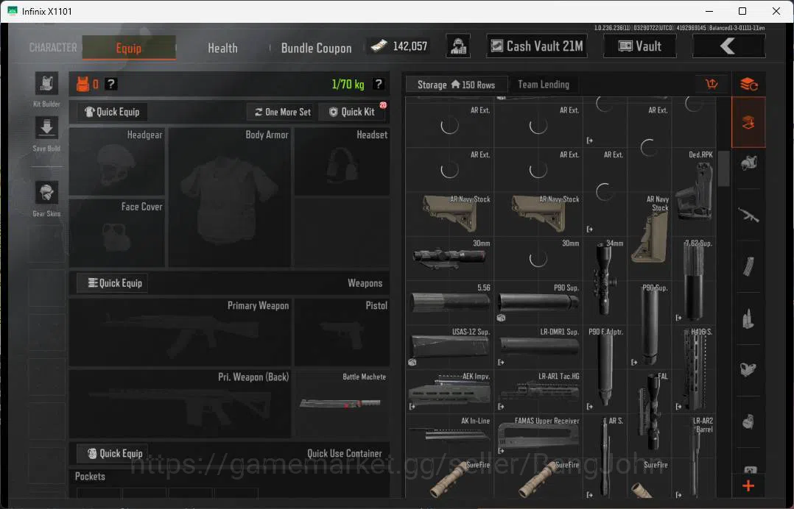Image resolution: width=794 pixels, height=509 pixels.
Task: Click the Pri. Weapon (Back) slot
Action: click(x=180, y=405)
